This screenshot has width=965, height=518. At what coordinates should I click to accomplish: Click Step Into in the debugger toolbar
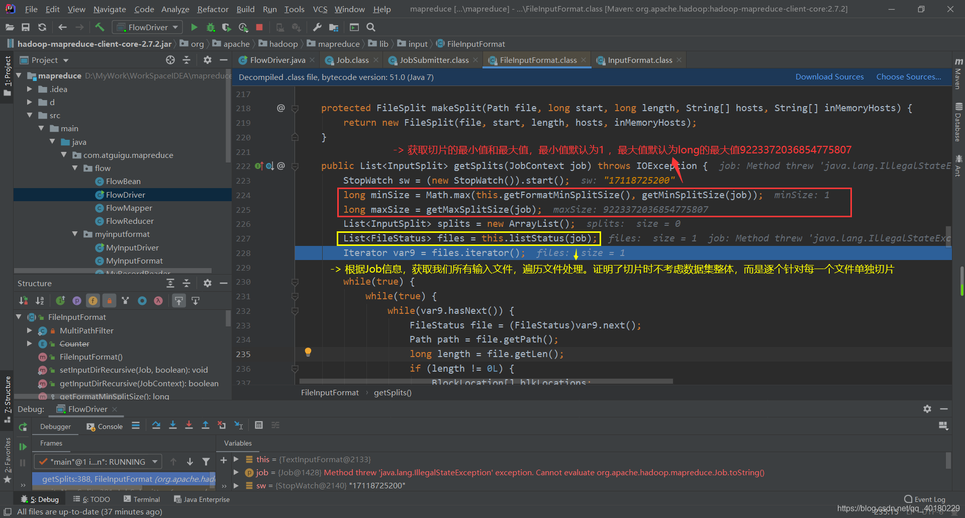point(173,425)
